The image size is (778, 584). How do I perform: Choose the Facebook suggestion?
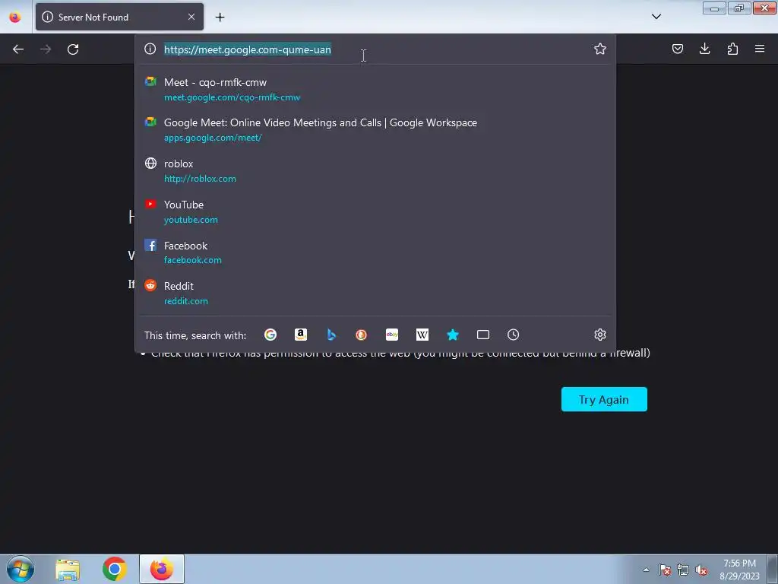click(x=375, y=252)
